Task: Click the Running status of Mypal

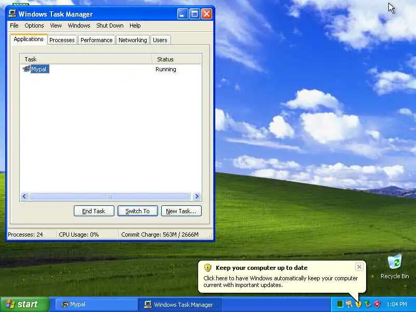Action: 165,69
